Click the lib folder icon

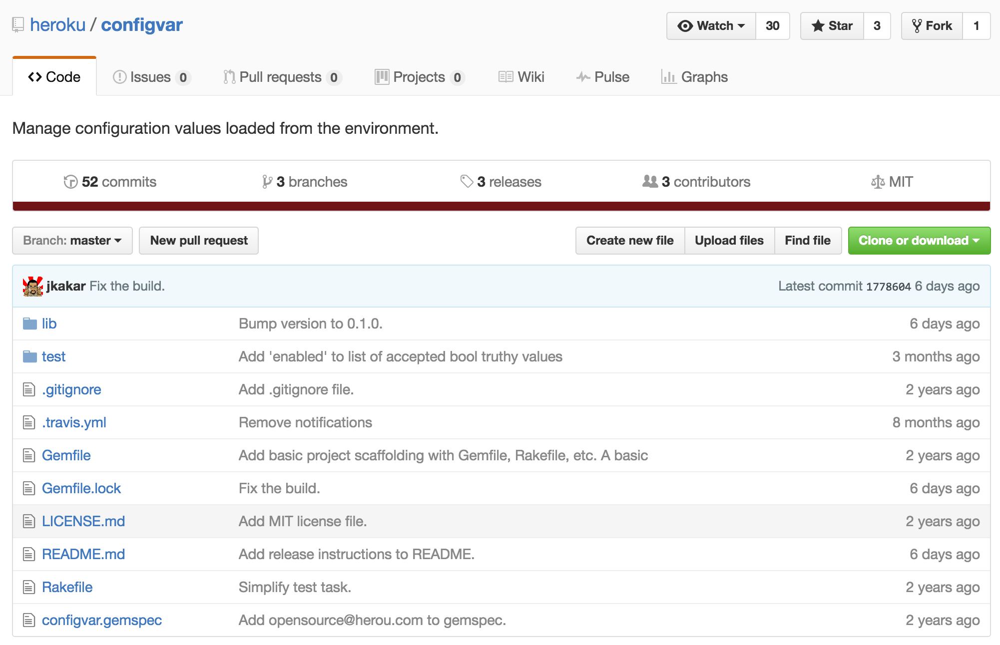coord(30,323)
